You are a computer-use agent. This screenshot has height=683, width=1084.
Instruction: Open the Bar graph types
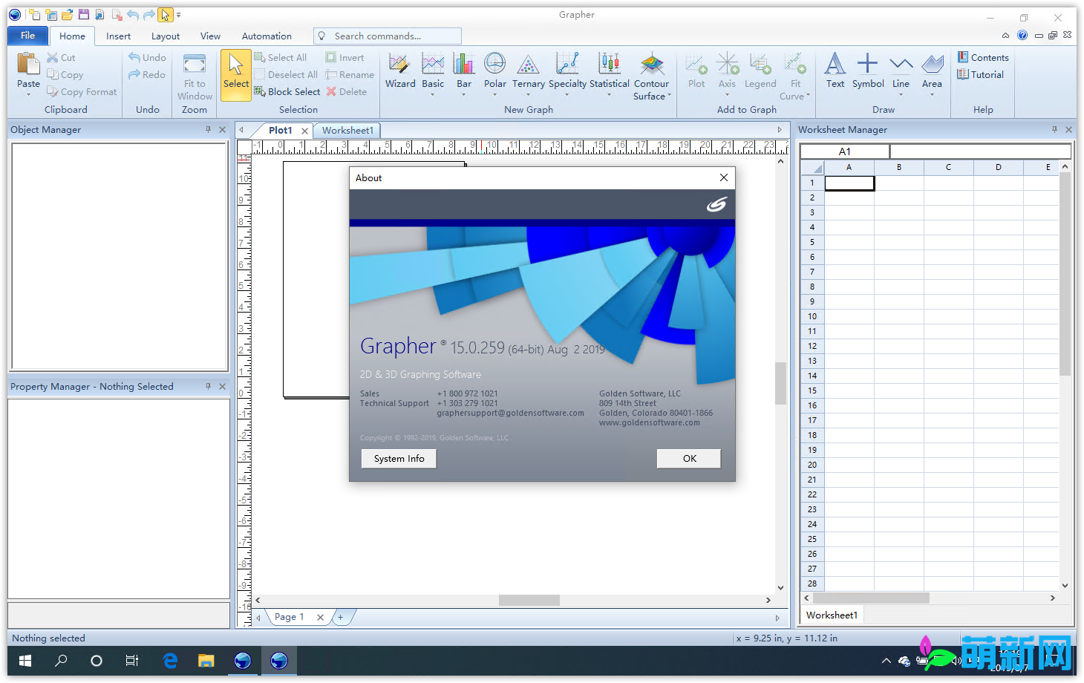pyautogui.click(x=464, y=71)
